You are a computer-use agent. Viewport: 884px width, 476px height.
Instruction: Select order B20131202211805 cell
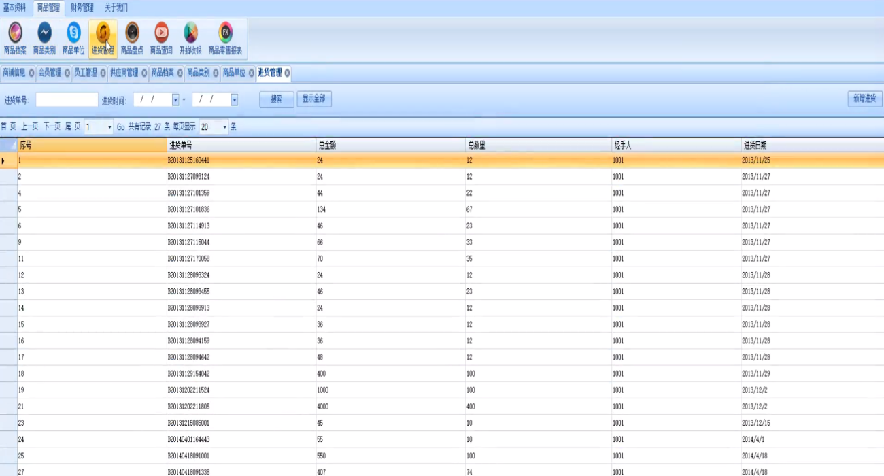241,407
